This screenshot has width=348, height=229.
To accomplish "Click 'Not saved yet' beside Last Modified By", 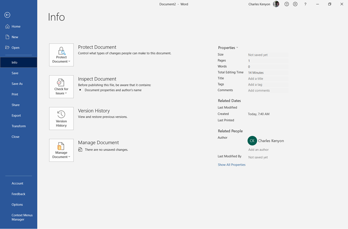I will pos(258,157).
